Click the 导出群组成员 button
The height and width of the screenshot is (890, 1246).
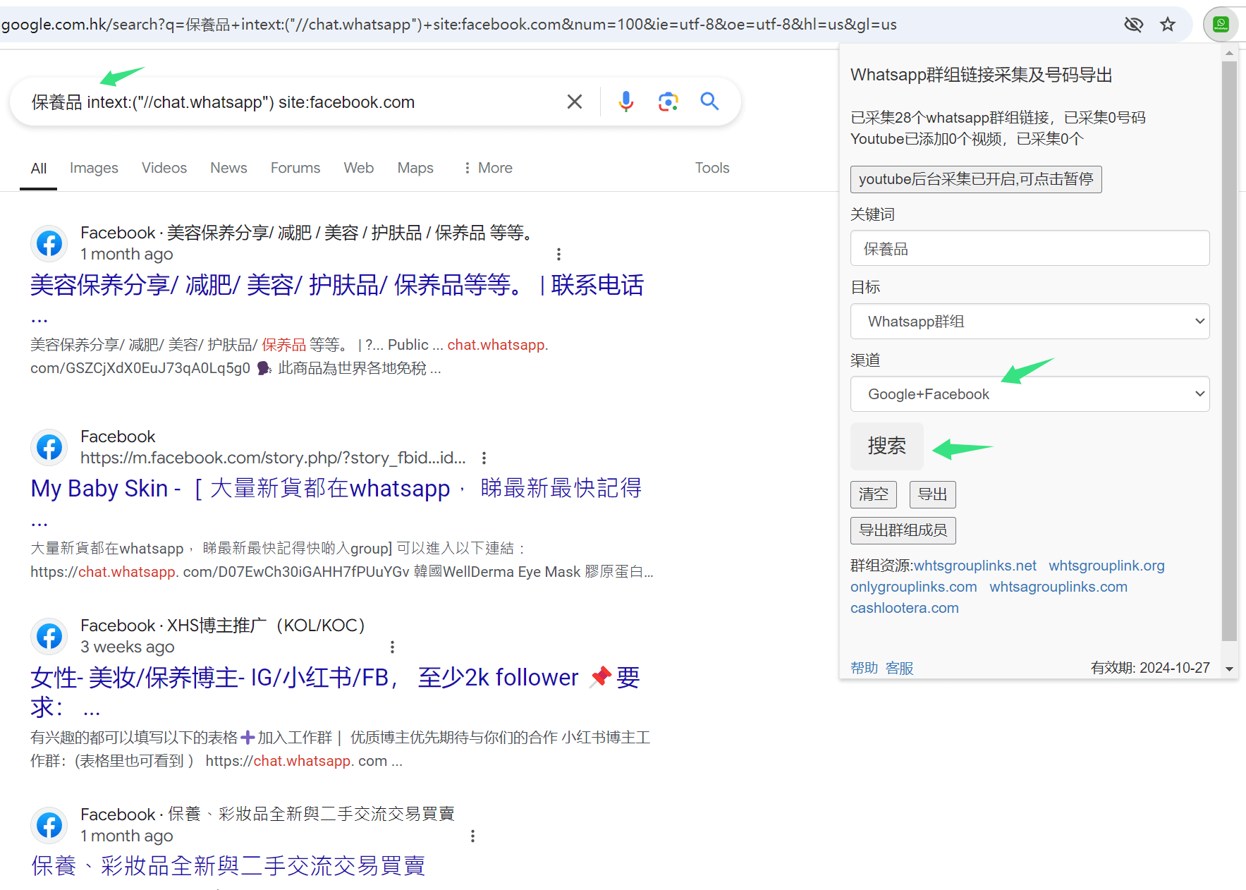[x=903, y=530]
